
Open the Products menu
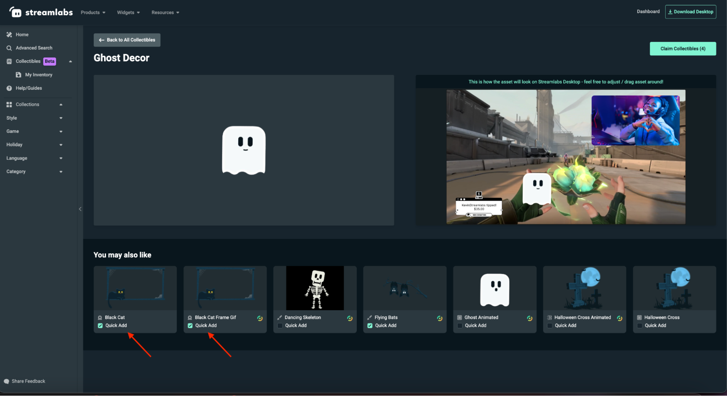click(x=93, y=12)
